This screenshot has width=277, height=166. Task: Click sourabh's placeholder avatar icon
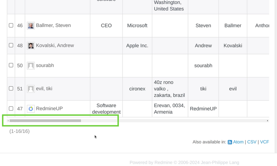[31, 66]
